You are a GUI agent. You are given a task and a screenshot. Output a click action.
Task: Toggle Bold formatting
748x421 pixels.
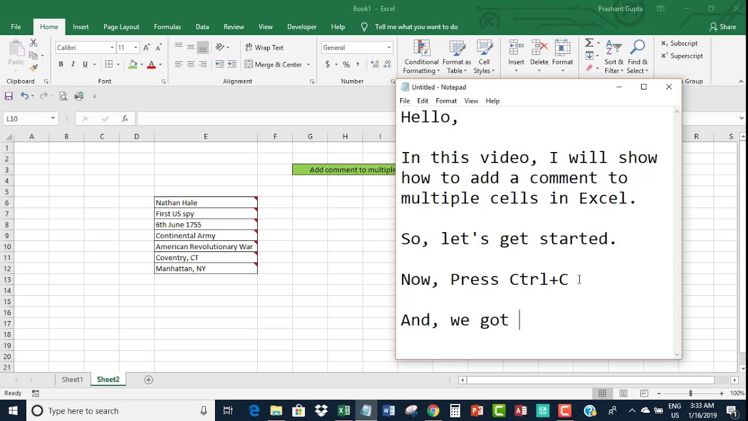(61, 64)
